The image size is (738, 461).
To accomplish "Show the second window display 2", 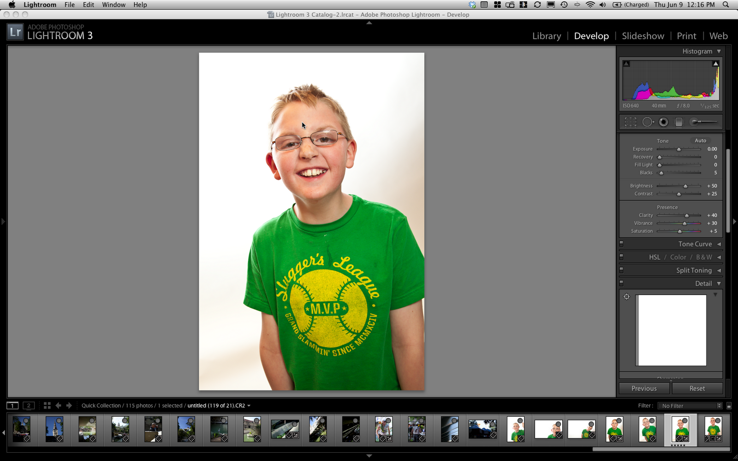I will 29,406.
